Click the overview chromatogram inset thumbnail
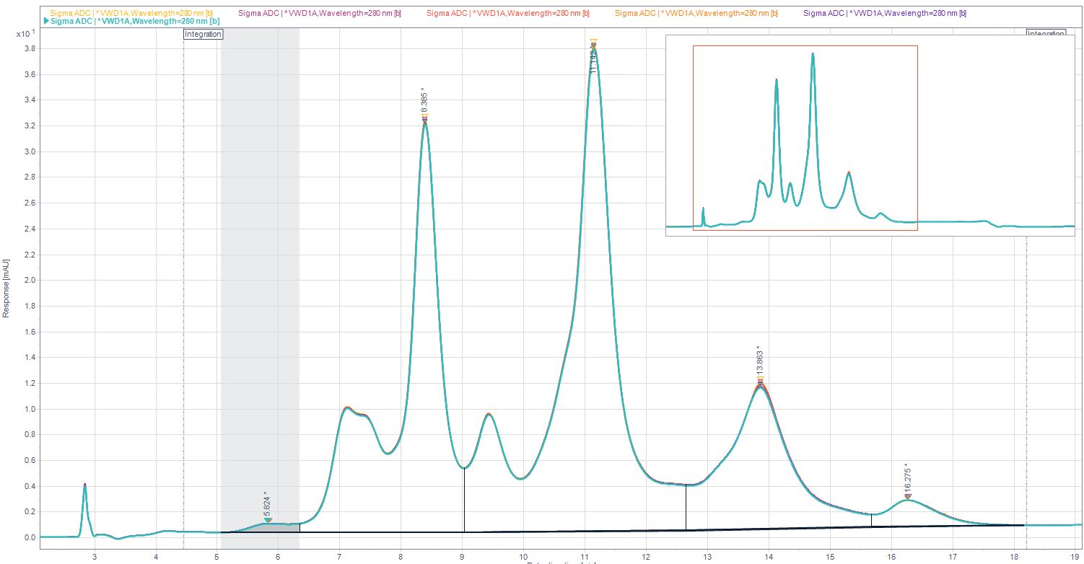 (x=870, y=134)
